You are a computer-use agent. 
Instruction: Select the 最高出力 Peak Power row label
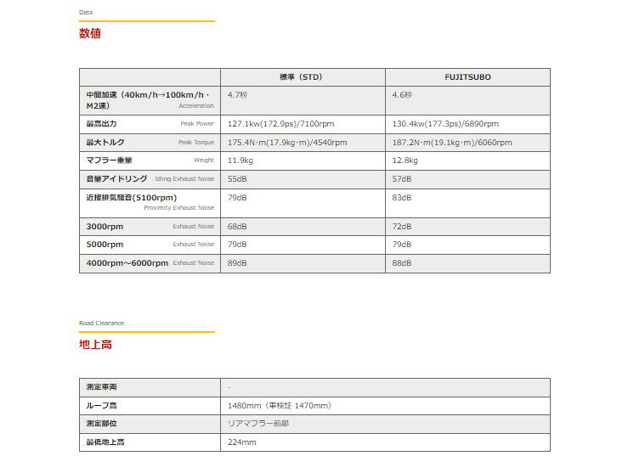point(150,124)
